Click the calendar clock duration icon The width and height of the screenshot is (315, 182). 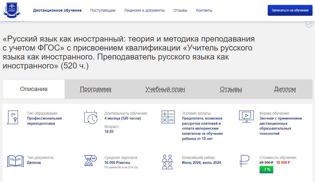(91, 117)
